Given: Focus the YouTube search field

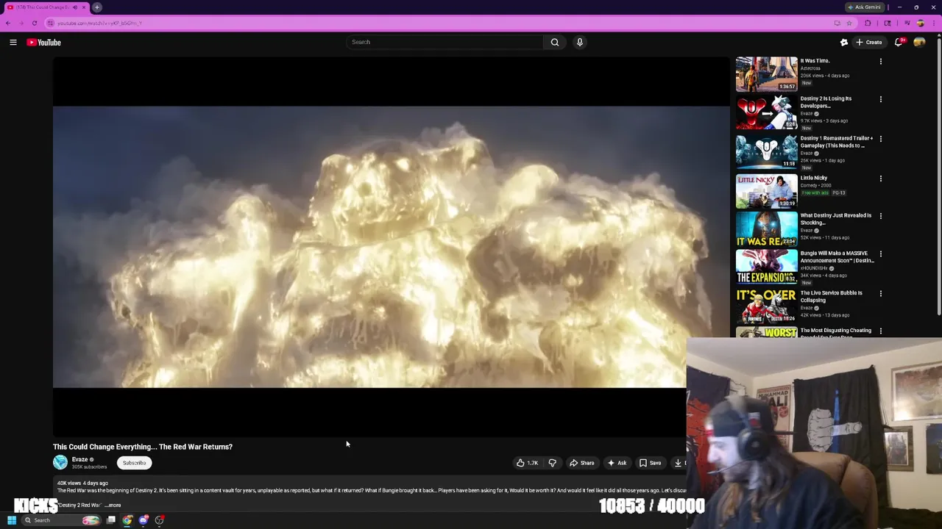Looking at the screenshot, I should [x=445, y=42].
